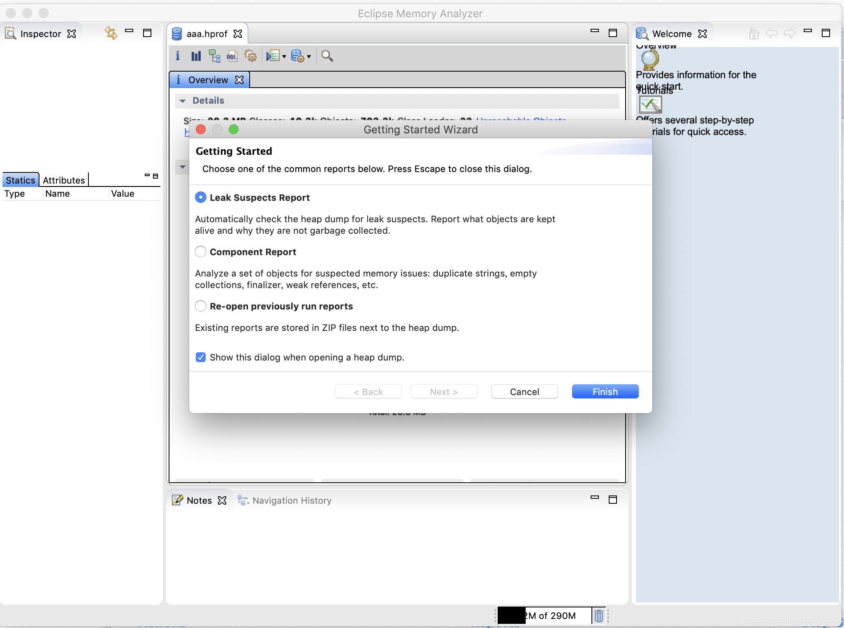Image resolution: width=844 pixels, height=628 pixels.
Task: Click the Type column header
Action: pyautogui.click(x=22, y=194)
